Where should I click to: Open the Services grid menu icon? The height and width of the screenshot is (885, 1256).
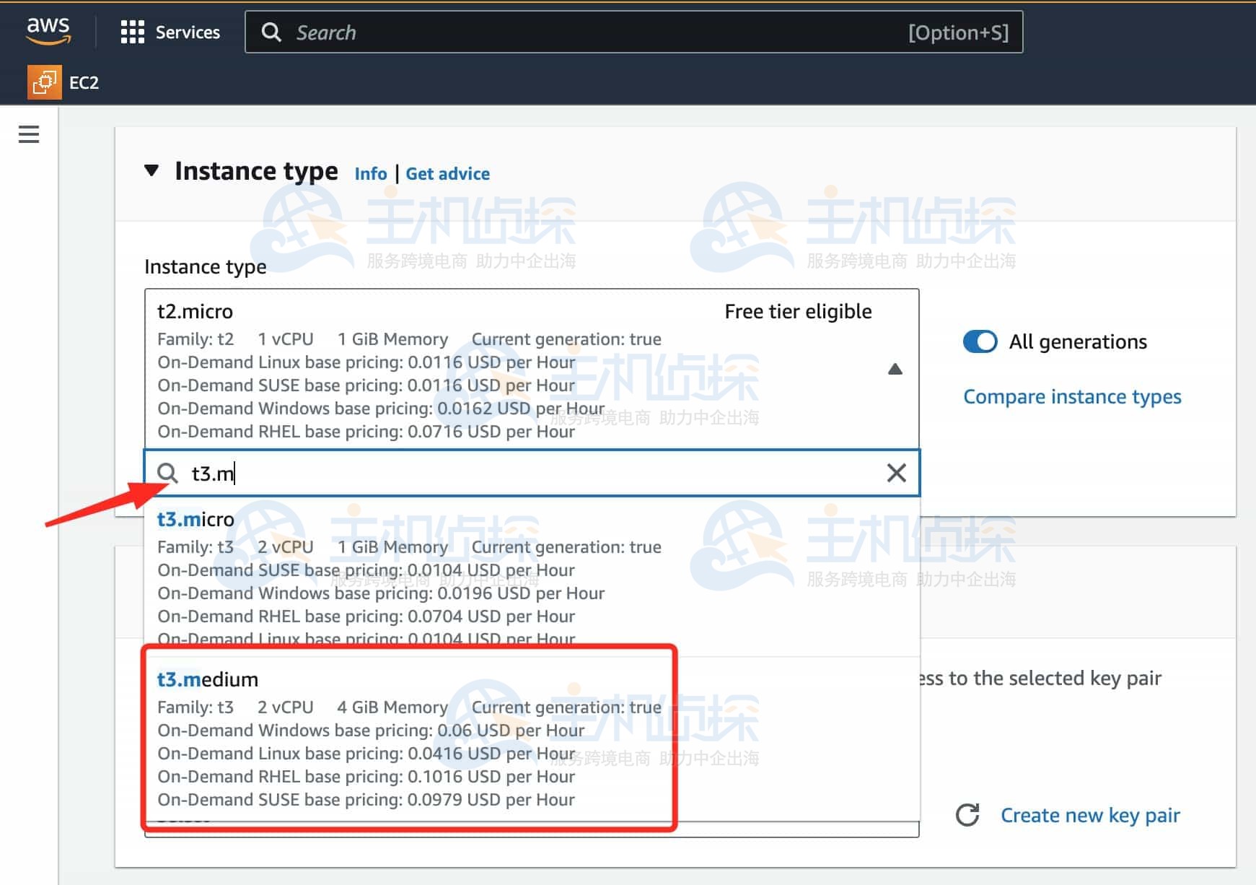[132, 32]
